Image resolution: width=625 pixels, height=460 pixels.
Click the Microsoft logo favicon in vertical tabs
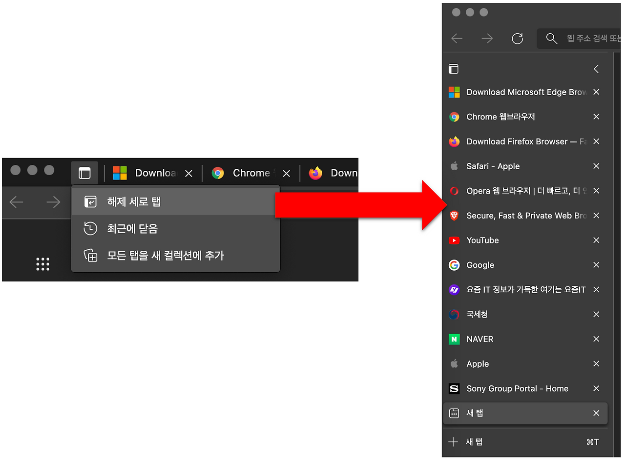click(454, 92)
